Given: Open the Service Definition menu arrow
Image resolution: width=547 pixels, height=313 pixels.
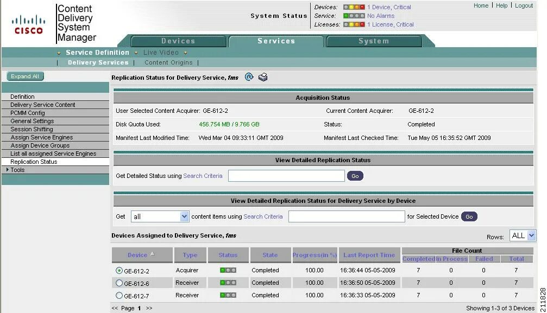Looking at the screenshot, I should (x=59, y=53).
